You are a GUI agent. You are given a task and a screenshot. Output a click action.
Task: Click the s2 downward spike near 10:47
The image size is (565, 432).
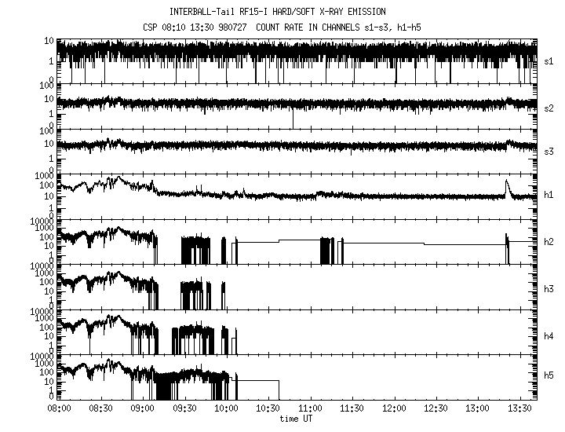[x=293, y=119]
